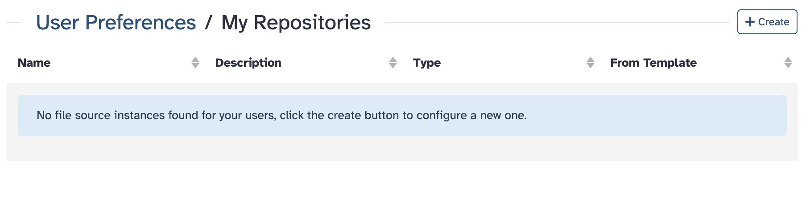Select the Name column header label
The height and width of the screenshot is (209, 810).
(x=34, y=63)
